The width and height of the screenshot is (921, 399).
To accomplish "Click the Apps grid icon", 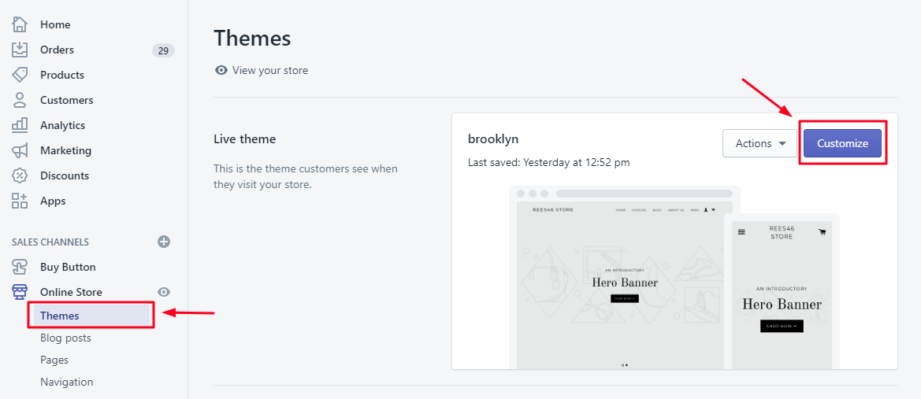I will 20,201.
